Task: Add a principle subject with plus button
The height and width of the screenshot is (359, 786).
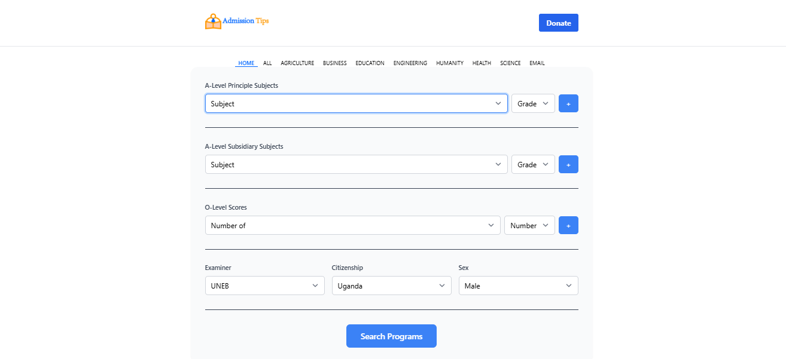Action: [x=568, y=103]
